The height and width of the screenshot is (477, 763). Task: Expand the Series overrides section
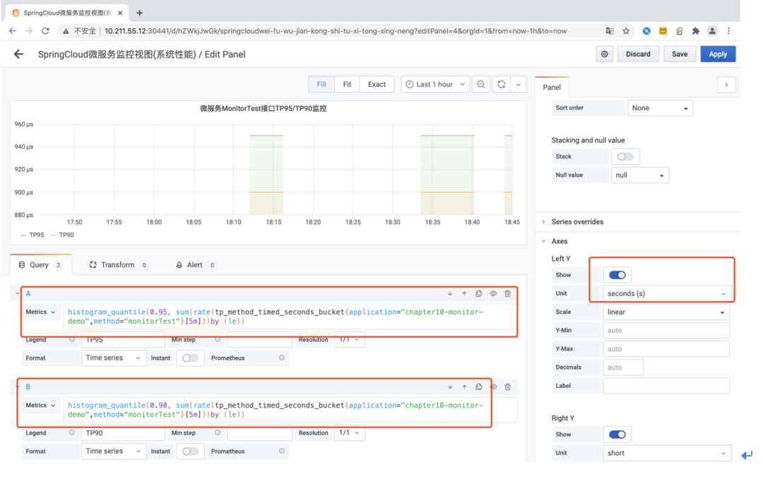pos(577,222)
